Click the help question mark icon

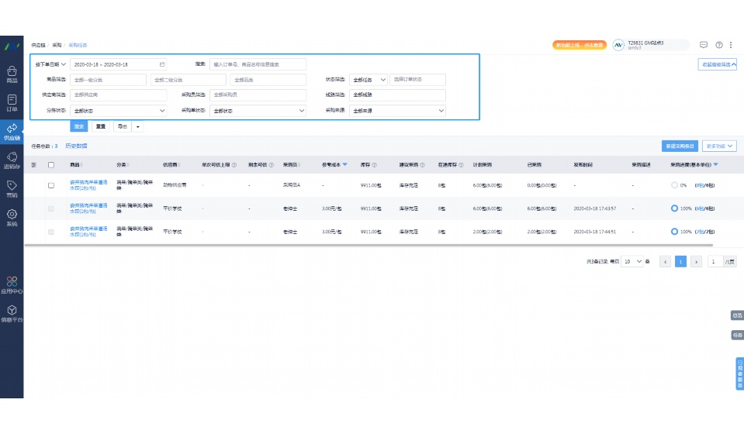[x=719, y=45]
